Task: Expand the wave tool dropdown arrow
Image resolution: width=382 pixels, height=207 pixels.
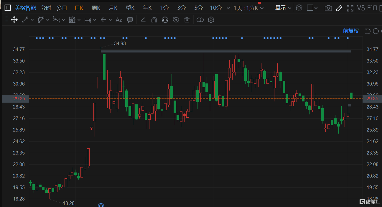Action: [x=63, y=20]
